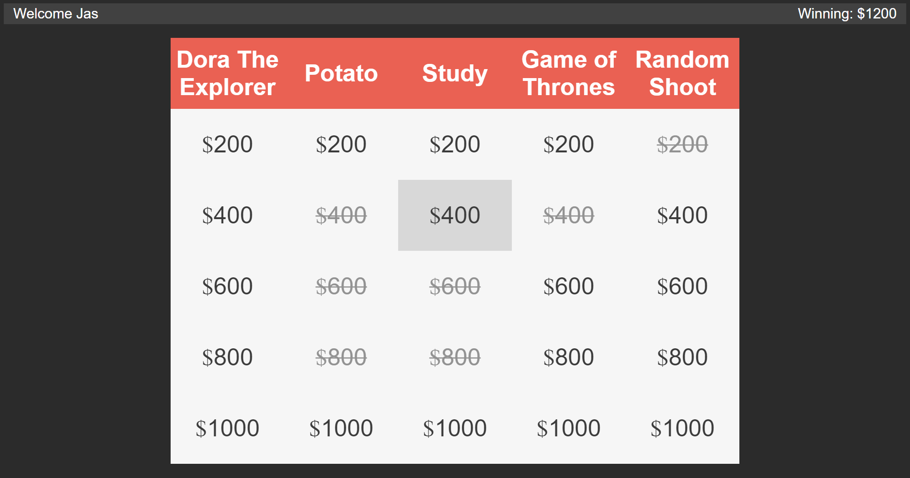Pick the $600 clue under Dora The Explorer
This screenshot has height=478, width=910.
click(x=227, y=286)
